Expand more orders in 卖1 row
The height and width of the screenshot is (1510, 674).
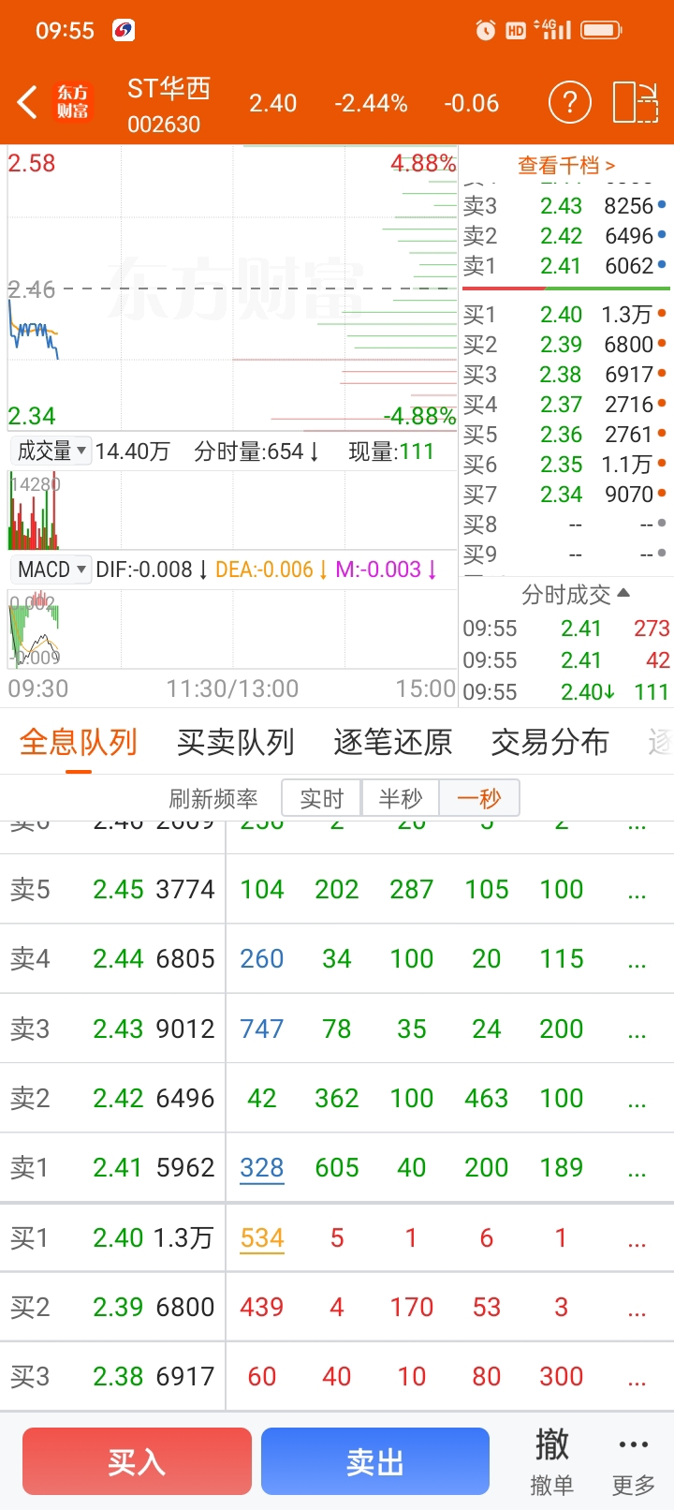pyautogui.click(x=637, y=1169)
